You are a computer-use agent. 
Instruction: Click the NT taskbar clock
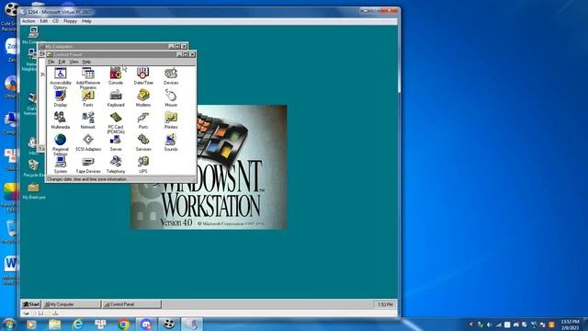pyautogui.click(x=385, y=304)
